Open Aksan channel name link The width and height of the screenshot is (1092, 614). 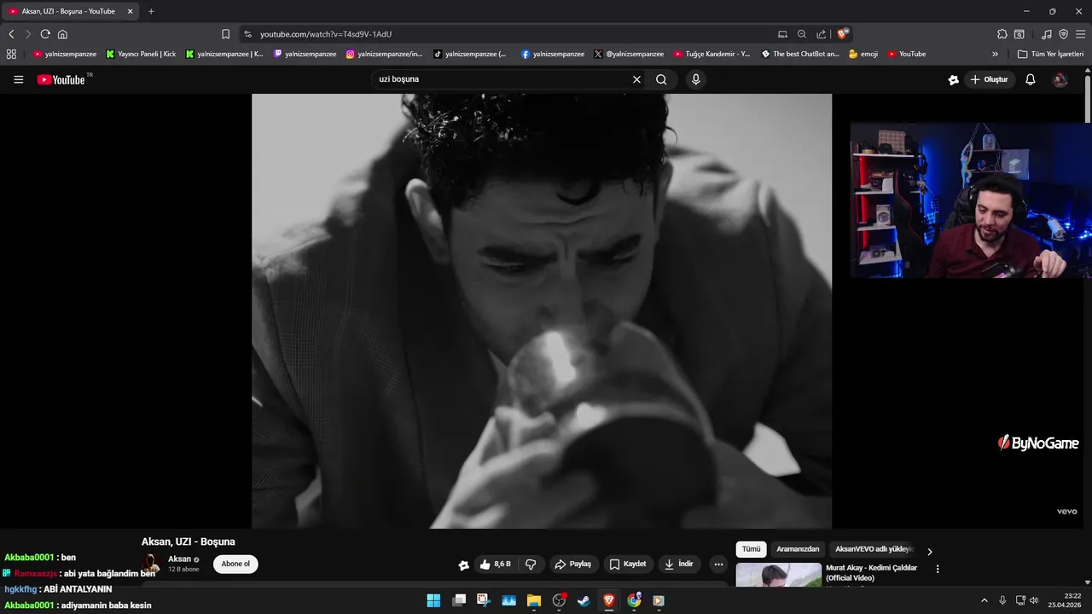coord(179,559)
